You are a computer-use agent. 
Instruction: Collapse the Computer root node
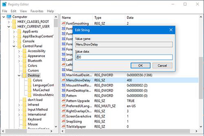click(4, 17)
